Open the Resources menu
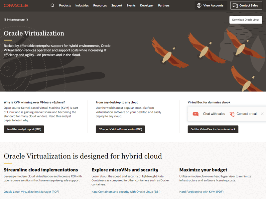266x199 pixels. point(100,6)
